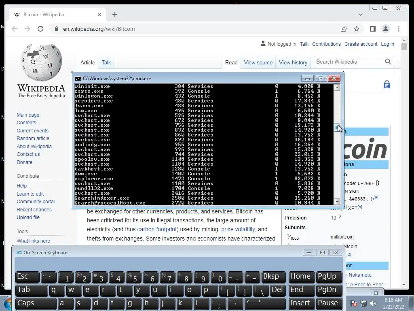
Task: Open a new browser tab
Action: (114, 15)
